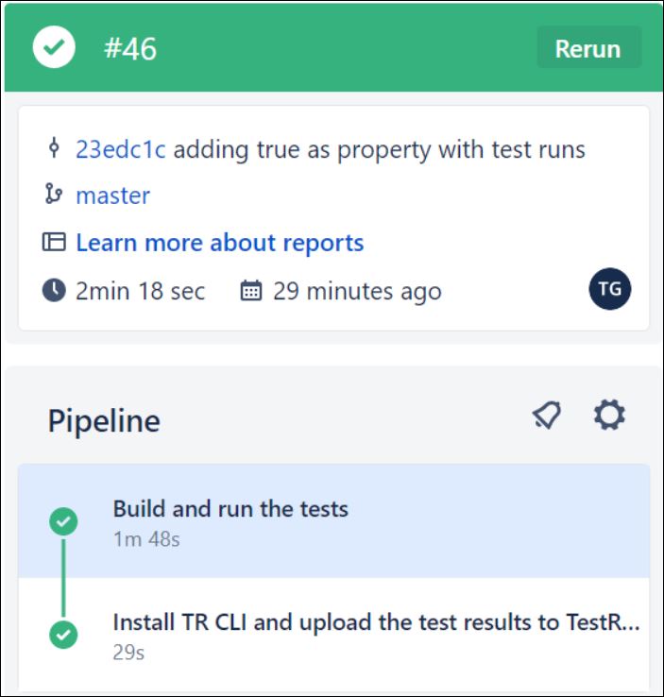Click the 2min 18 sec duration text
664x697 pixels.
pos(140,291)
